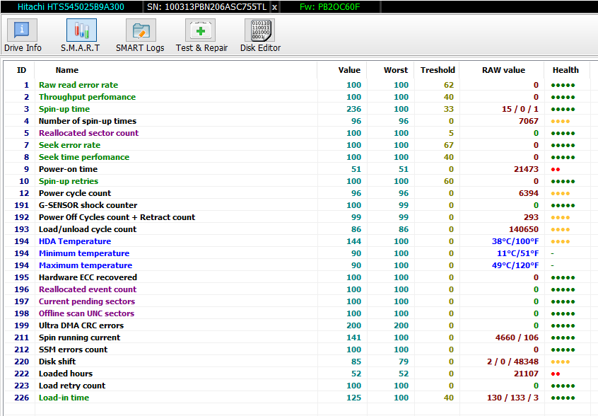Click the firmware Fw: PB2OC60F label
Image resolution: width=598 pixels, height=416 pixels.
click(330, 6)
